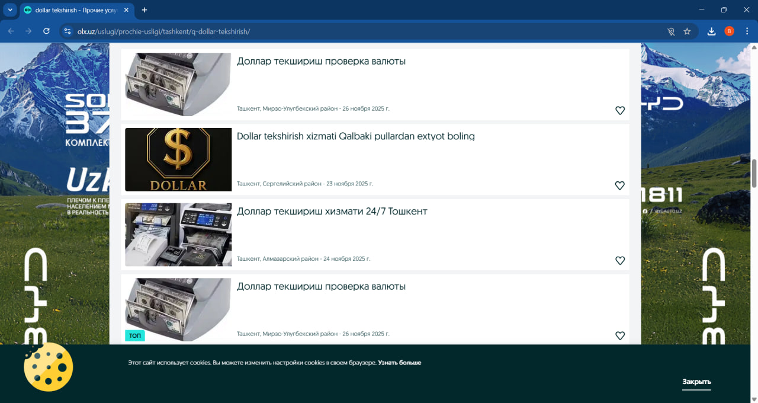Open the Доллар текшириш хизмати 24/7 Тошкент title
758x403 pixels.
pyautogui.click(x=332, y=212)
